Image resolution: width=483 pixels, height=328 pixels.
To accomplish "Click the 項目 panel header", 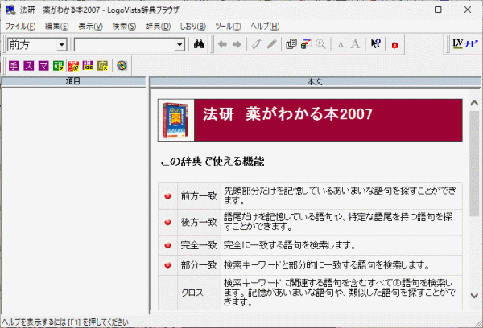I will point(73,81).
